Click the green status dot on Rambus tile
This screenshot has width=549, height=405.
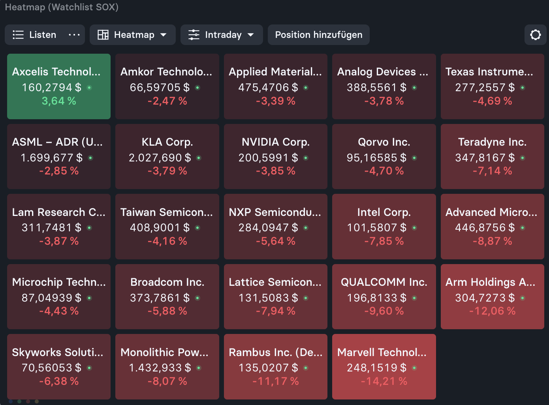(306, 368)
